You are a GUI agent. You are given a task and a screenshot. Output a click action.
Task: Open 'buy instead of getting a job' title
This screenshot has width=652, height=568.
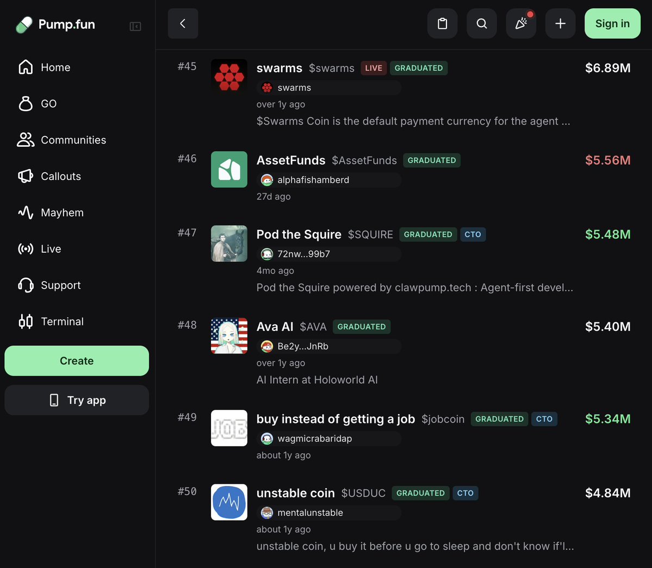pos(336,419)
